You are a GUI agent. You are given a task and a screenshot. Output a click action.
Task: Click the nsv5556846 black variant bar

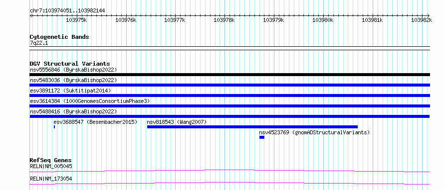click(229, 75)
